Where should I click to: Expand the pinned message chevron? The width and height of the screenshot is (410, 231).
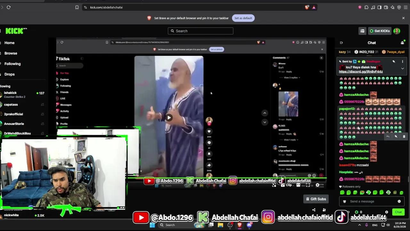[402, 68]
